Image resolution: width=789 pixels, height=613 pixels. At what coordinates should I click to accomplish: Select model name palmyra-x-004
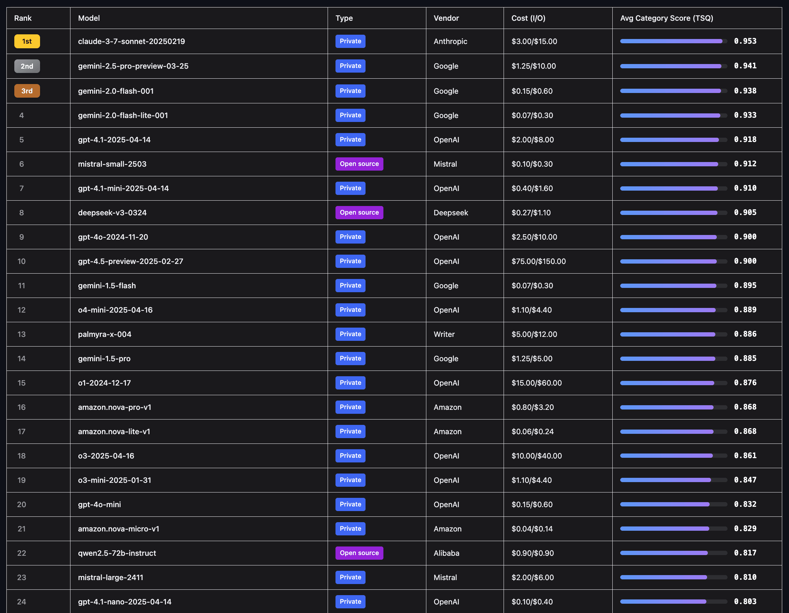[105, 334]
